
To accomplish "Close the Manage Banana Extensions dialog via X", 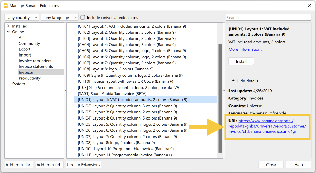I will click(309, 6).
